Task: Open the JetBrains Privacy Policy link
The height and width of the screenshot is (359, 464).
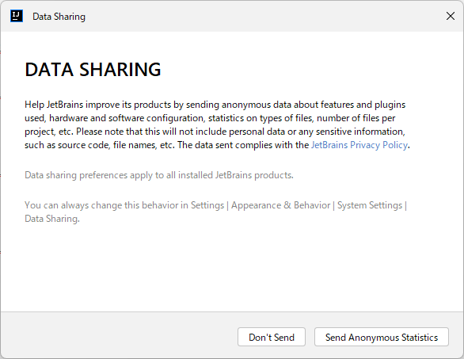Action: [x=359, y=145]
